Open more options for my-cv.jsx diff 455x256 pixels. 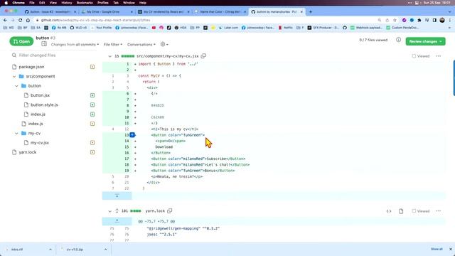(438, 55)
